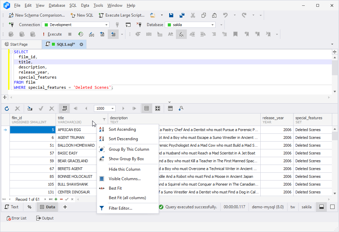Click the append record plus in navigator
The image size is (339, 232).
pyautogui.click(x=56, y=199)
